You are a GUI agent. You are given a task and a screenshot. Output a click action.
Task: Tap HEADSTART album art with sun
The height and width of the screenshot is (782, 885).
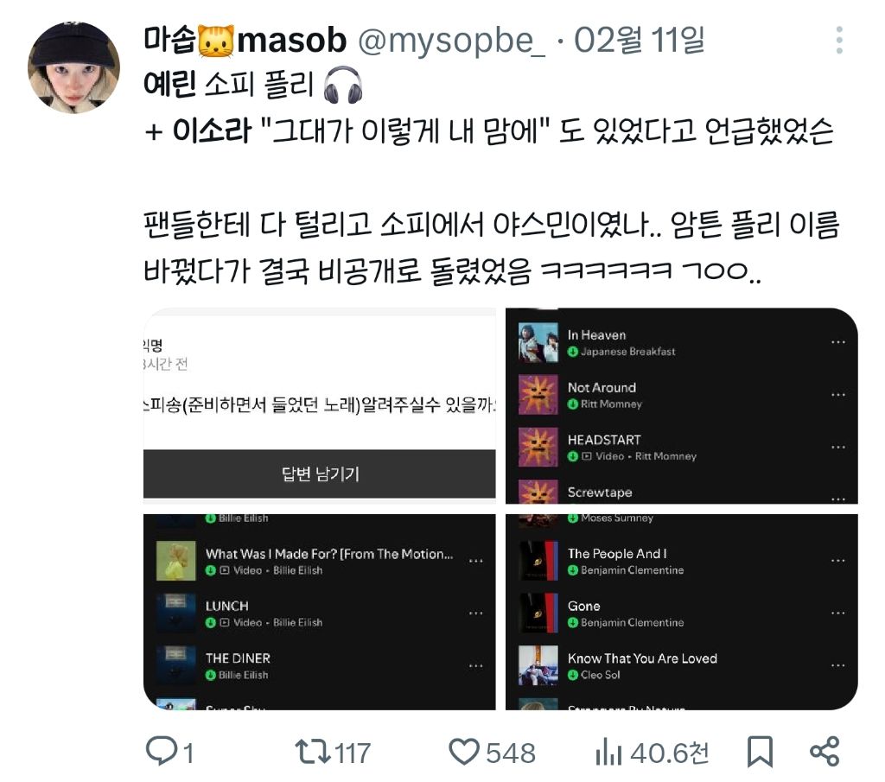pyautogui.click(x=538, y=447)
